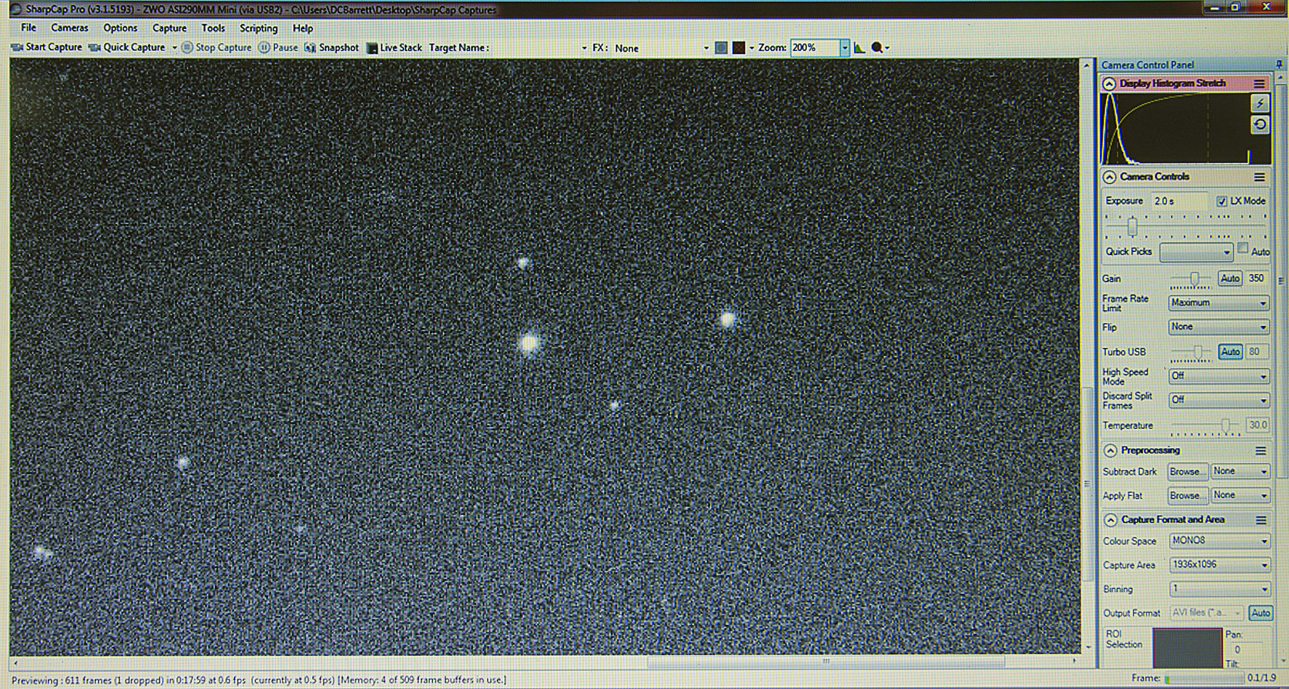Open the Target Name dropdown
This screenshot has width=1289, height=689.
click(584, 48)
